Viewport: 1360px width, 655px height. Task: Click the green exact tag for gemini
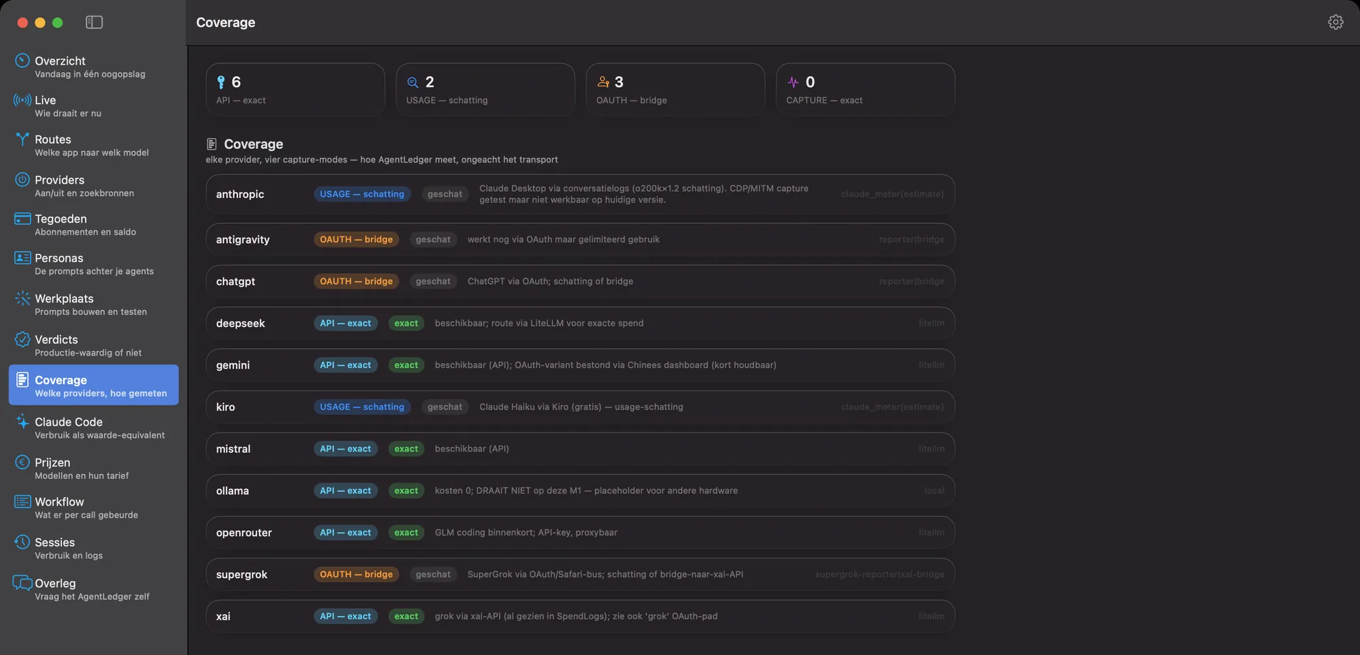pos(406,365)
